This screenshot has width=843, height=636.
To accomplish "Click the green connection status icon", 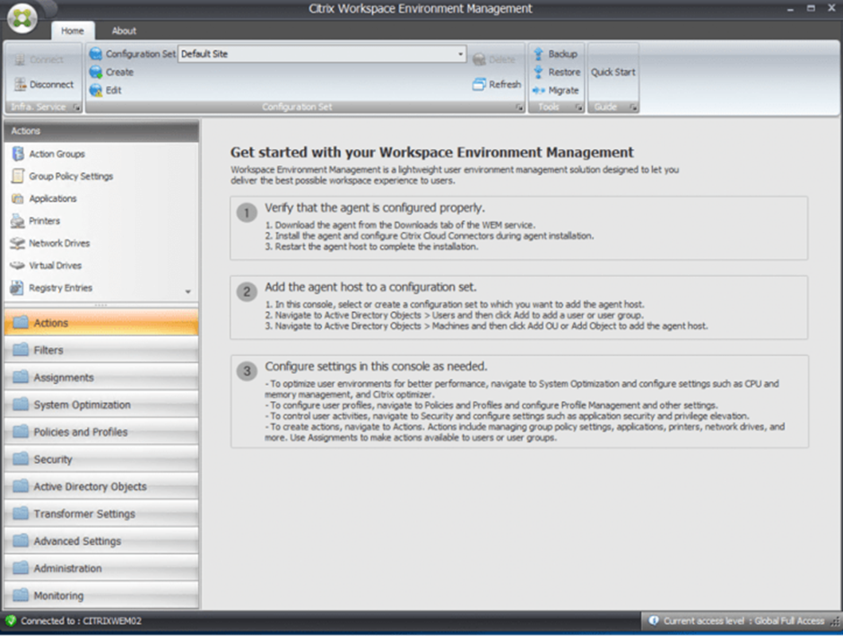I will pos(11,621).
